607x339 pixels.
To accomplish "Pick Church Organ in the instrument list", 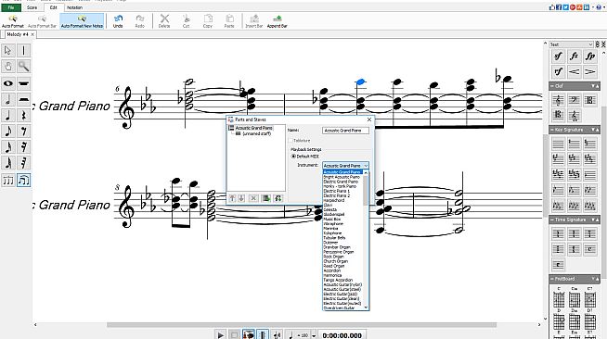I will pos(336,261).
